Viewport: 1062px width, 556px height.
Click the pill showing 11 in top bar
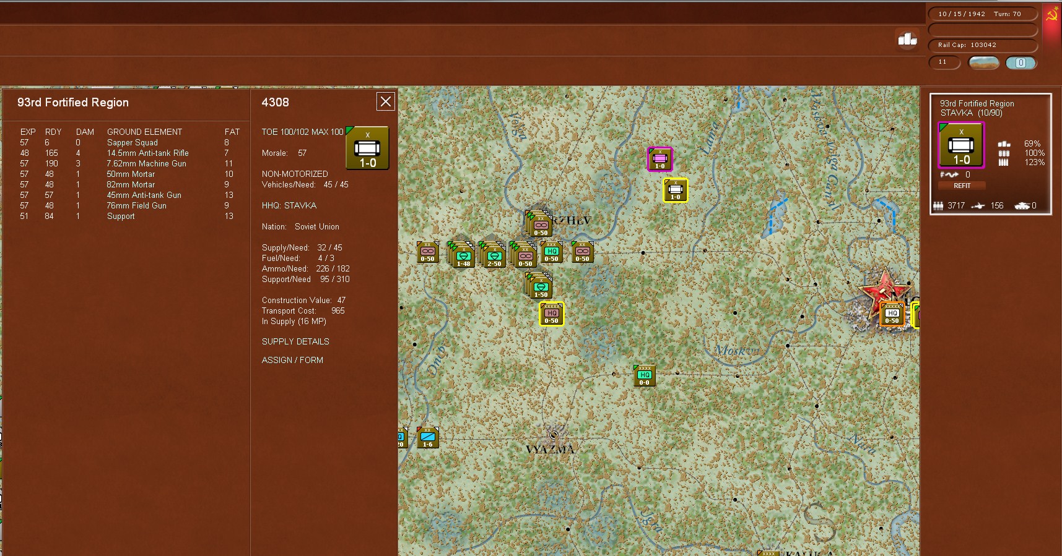click(944, 62)
